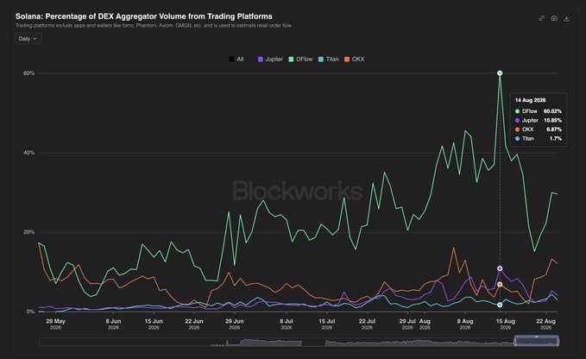The image size is (586, 359).
Task: Toggle the Jupiter series in legend
Action: pyautogui.click(x=270, y=59)
